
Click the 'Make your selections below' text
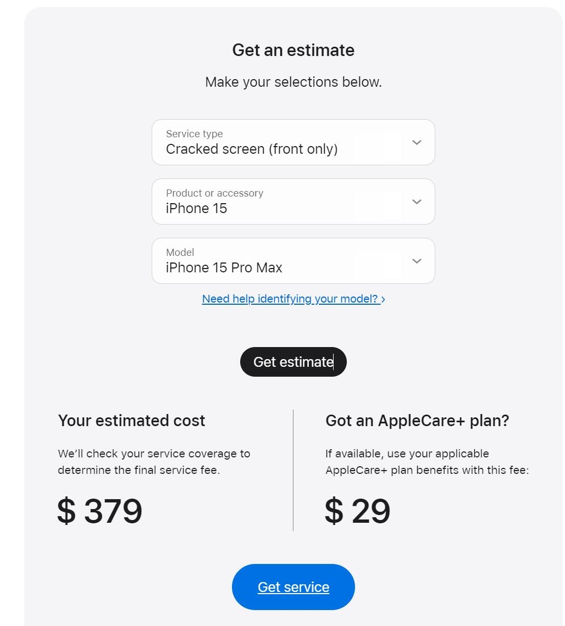coord(293,82)
